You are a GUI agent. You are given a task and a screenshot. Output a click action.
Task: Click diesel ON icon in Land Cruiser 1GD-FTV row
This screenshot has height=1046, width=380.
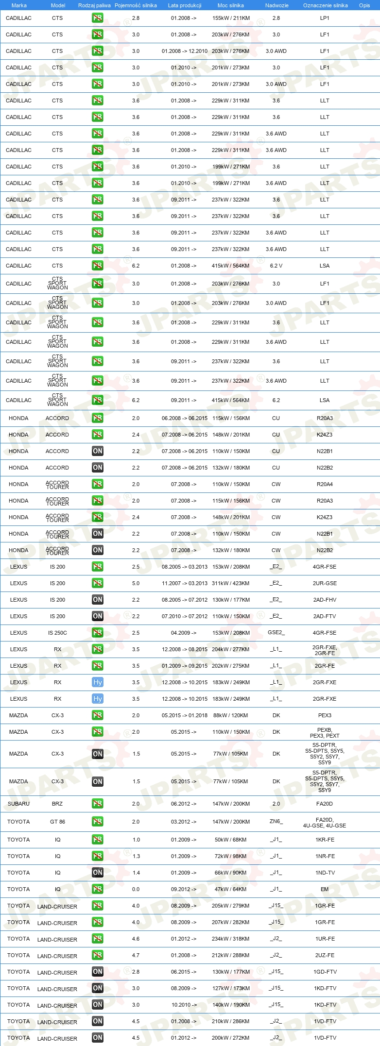coord(98,972)
